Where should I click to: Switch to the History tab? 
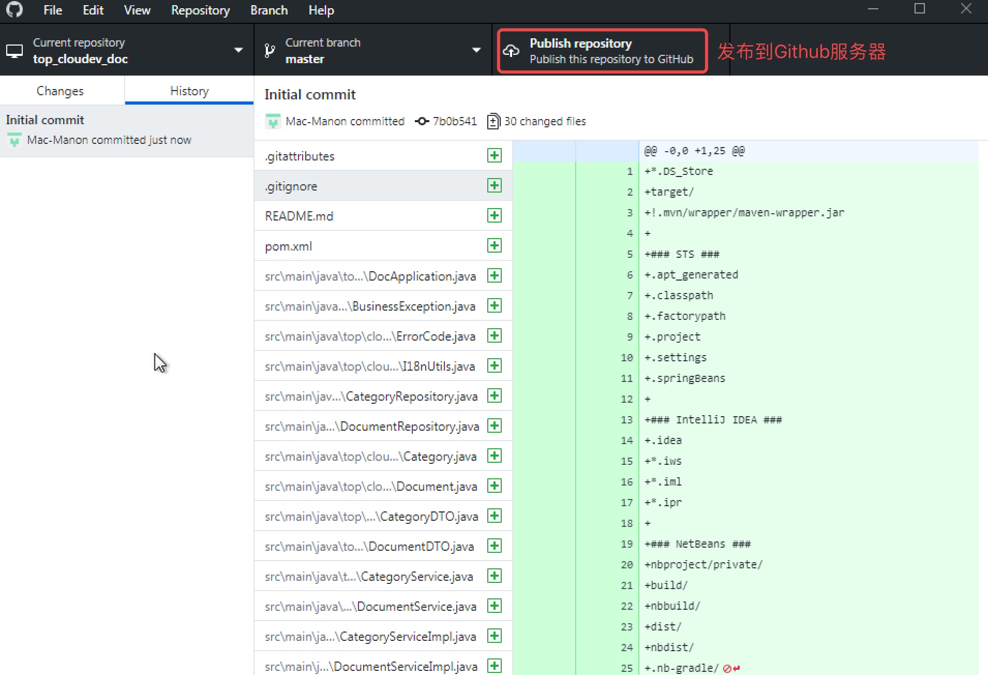(x=189, y=91)
